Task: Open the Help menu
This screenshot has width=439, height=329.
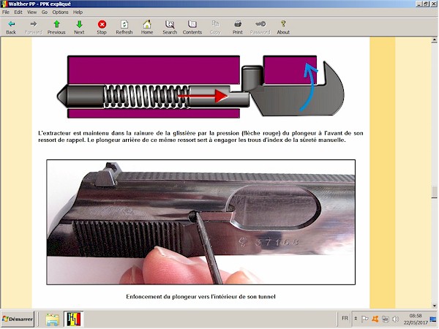Action: click(78, 12)
